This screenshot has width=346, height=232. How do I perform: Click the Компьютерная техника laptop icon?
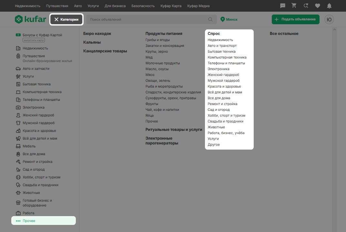(18, 92)
